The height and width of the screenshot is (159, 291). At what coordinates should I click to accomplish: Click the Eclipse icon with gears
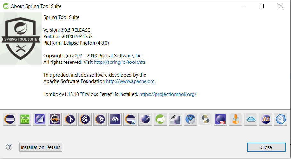(x=100, y=119)
